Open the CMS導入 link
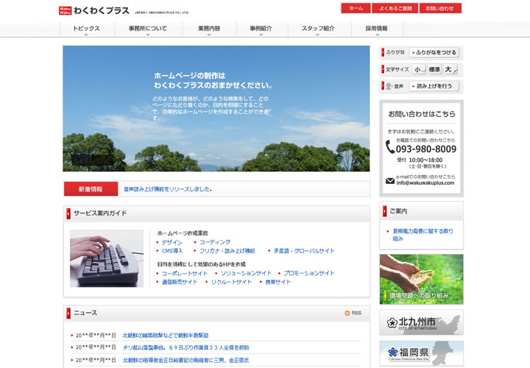 [x=172, y=251]
